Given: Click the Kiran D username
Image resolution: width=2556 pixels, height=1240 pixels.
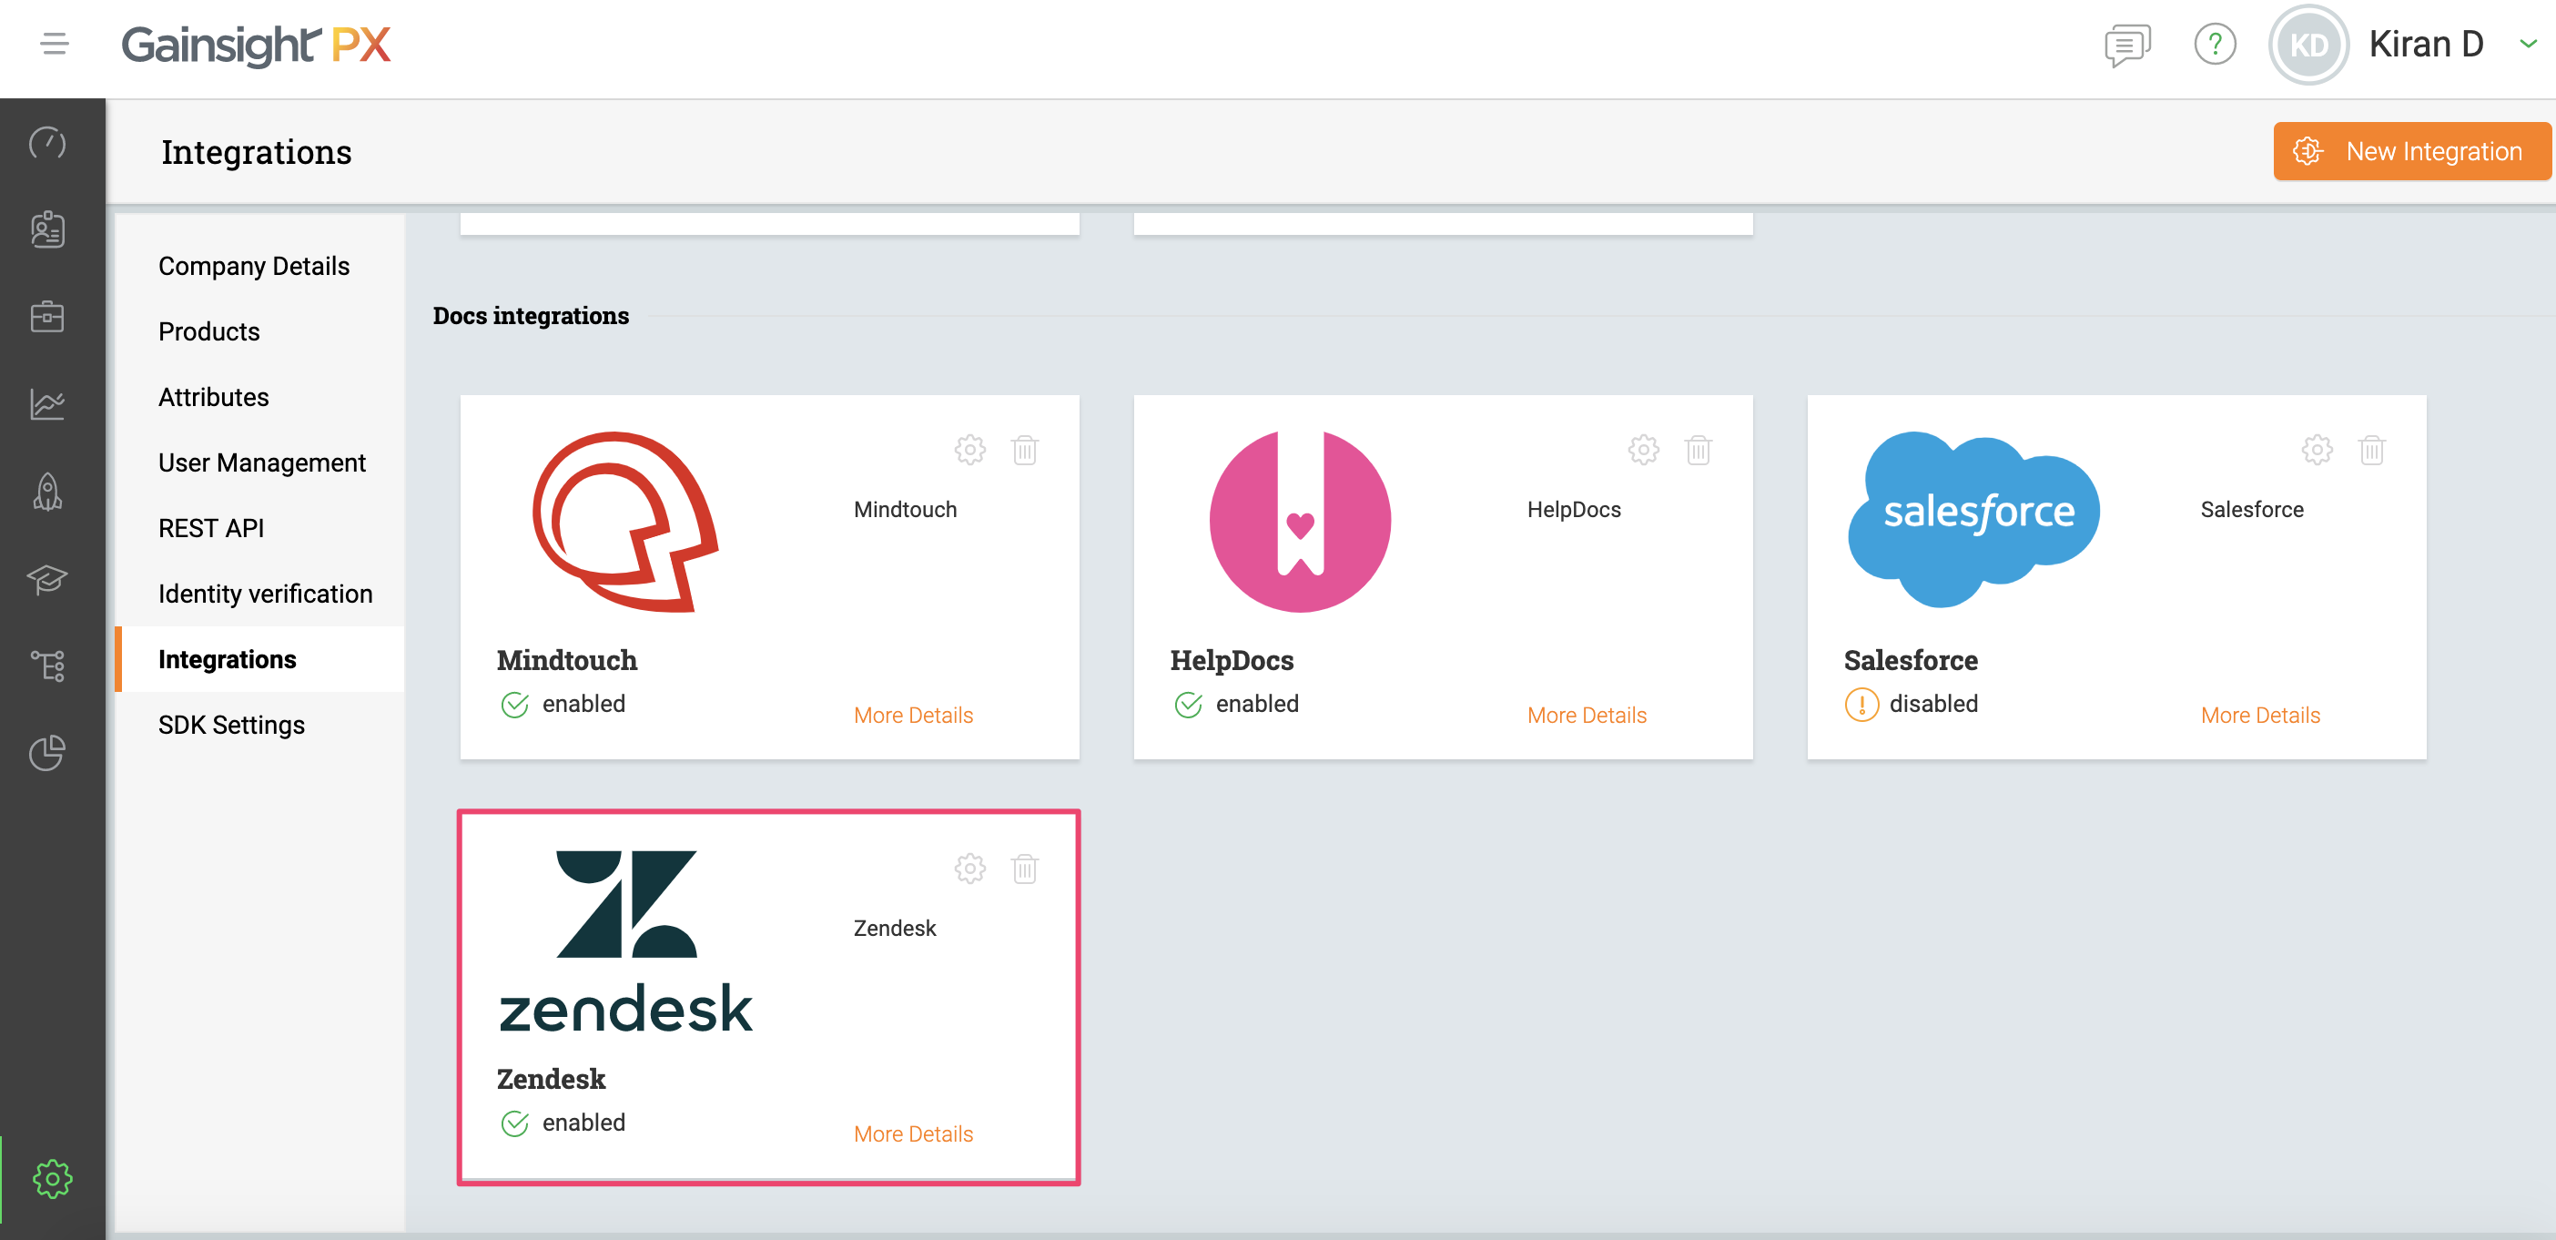Looking at the screenshot, I should click(2425, 45).
